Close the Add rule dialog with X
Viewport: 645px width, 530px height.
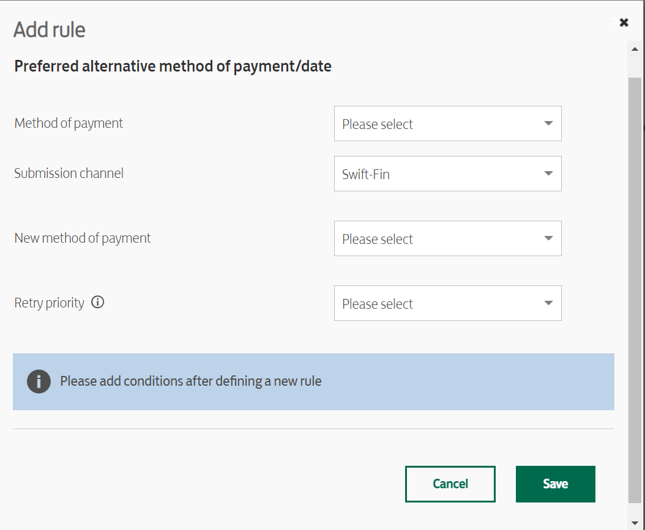624,23
